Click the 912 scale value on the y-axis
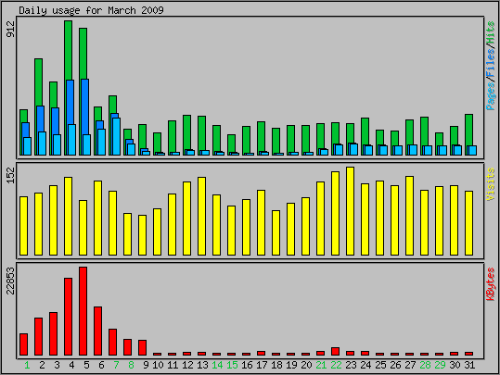This screenshot has height=375, width=500. pyautogui.click(x=11, y=29)
